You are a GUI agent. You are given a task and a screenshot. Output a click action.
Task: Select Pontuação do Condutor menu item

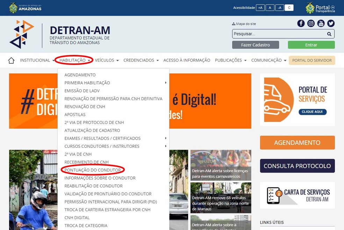coord(93,170)
